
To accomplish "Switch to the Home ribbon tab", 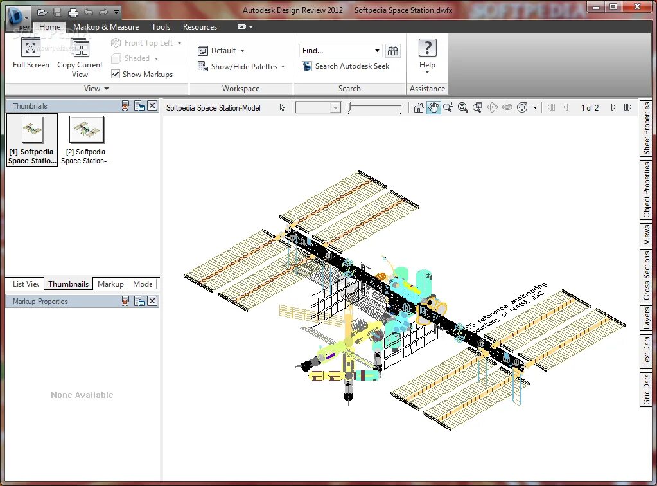I will [50, 27].
